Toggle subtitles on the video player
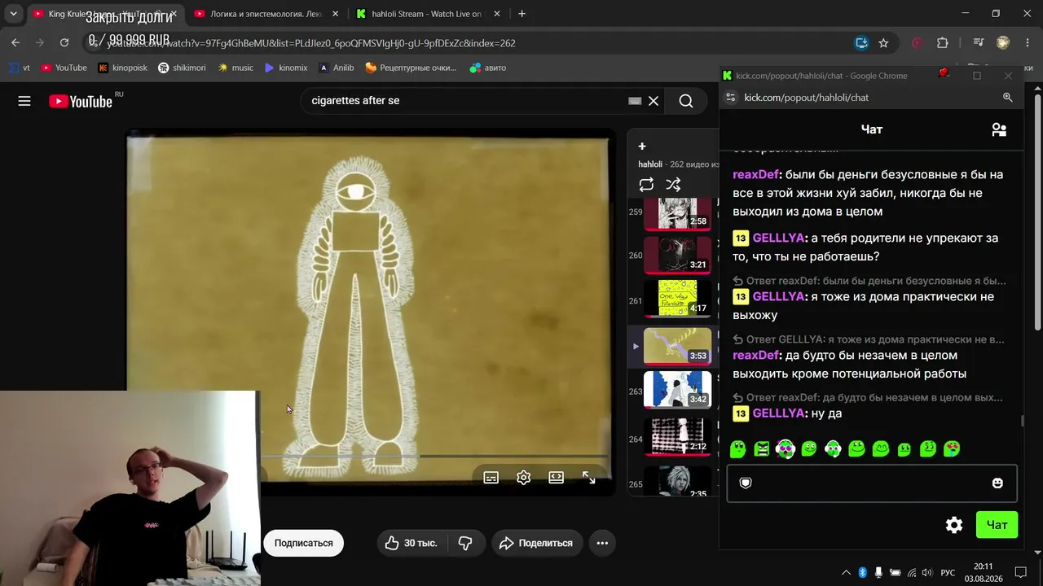 click(491, 478)
